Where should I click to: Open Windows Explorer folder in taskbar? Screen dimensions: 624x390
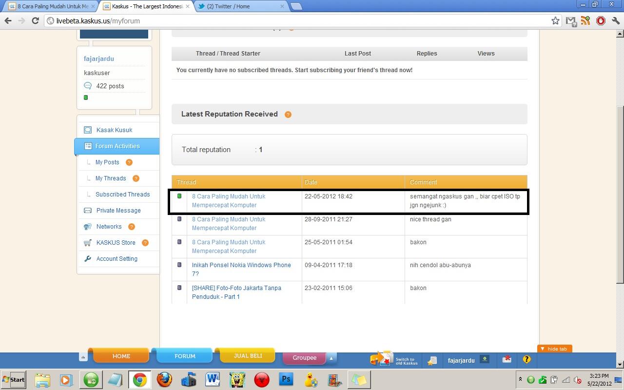pyautogui.click(x=42, y=379)
